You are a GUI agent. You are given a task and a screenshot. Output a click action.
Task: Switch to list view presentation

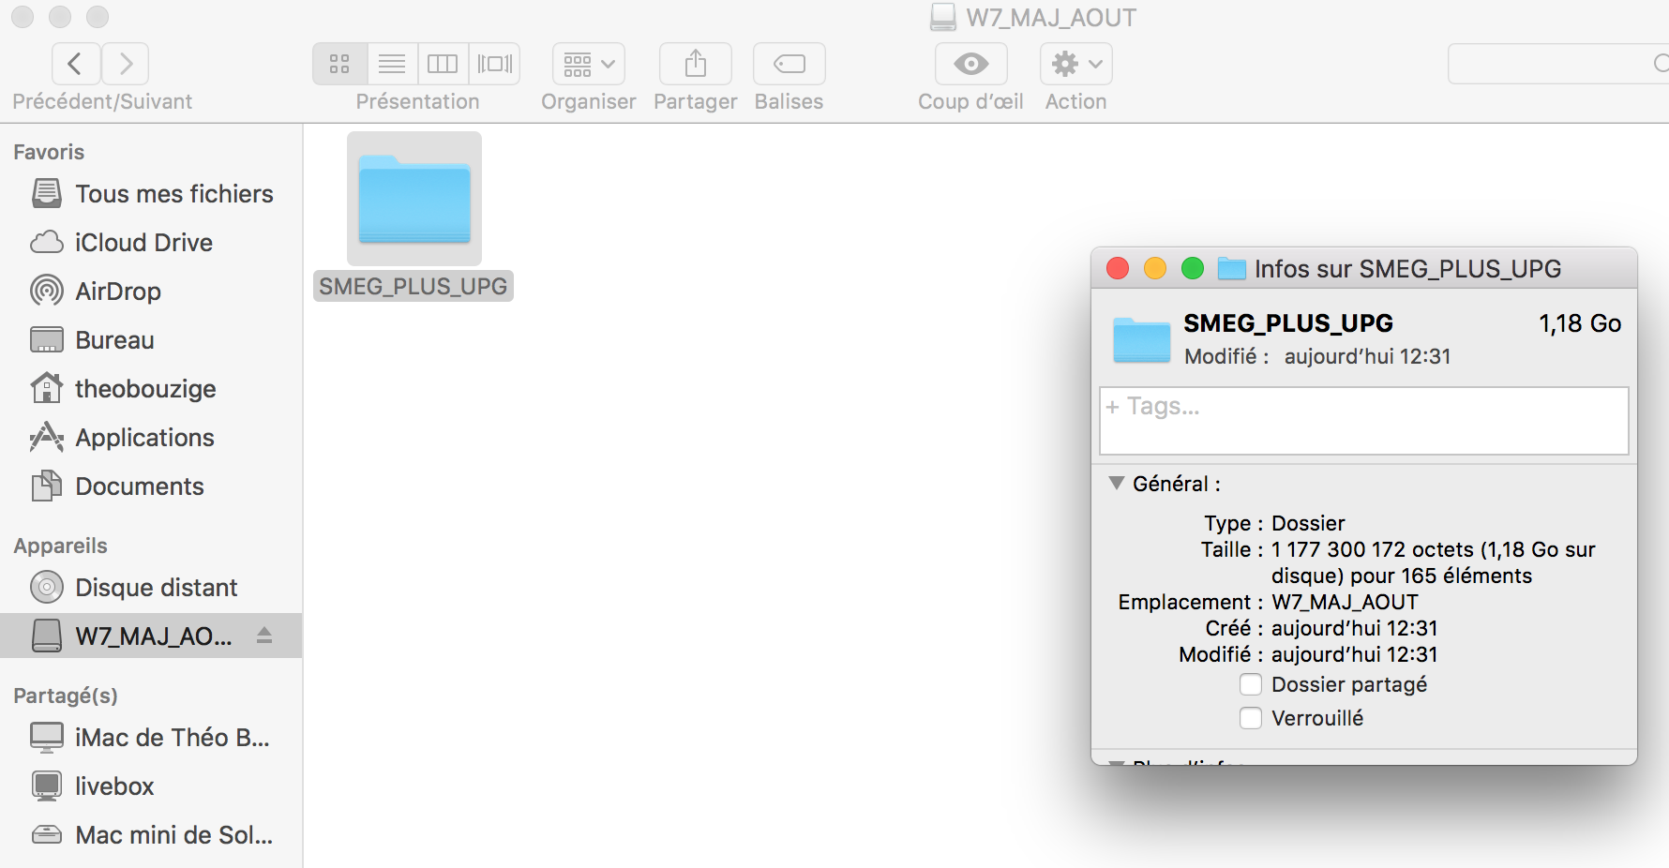392,64
